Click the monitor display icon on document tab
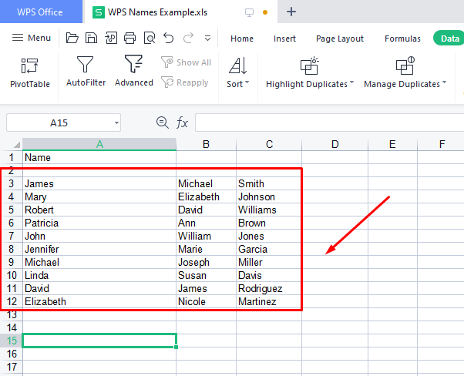The width and height of the screenshot is (464, 376). click(249, 12)
